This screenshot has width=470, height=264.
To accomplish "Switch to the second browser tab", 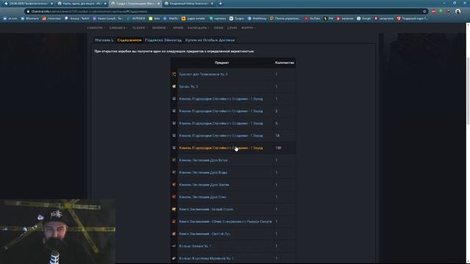I will coord(82,3).
